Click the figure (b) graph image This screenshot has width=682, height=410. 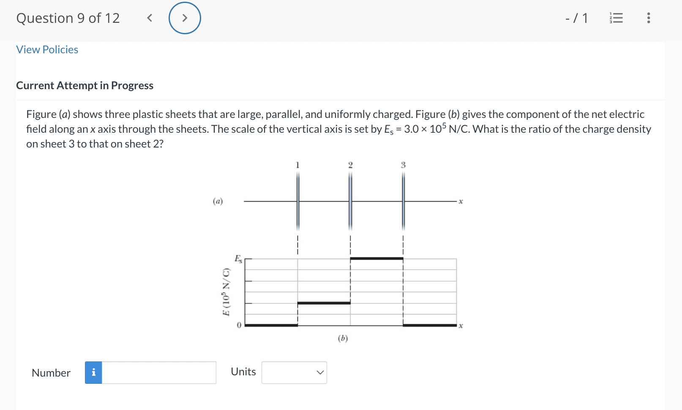tap(351, 292)
